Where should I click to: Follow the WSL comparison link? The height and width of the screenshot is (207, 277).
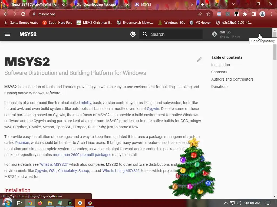(52, 171)
